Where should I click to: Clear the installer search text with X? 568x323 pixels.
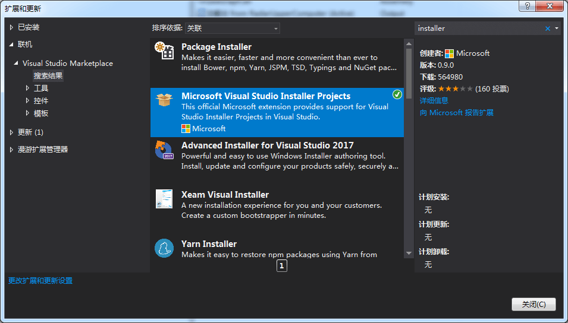click(x=548, y=28)
